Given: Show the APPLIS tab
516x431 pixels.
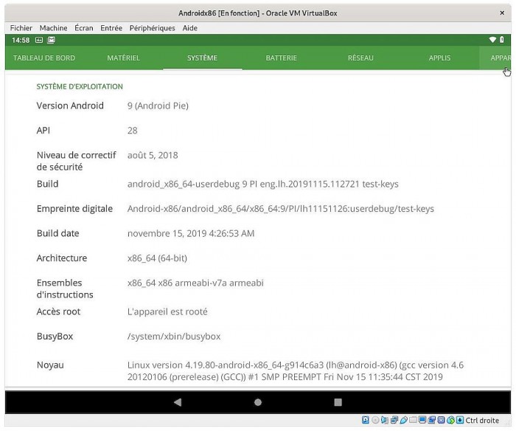Looking at the screenshot, I should (x=439, y=58).
